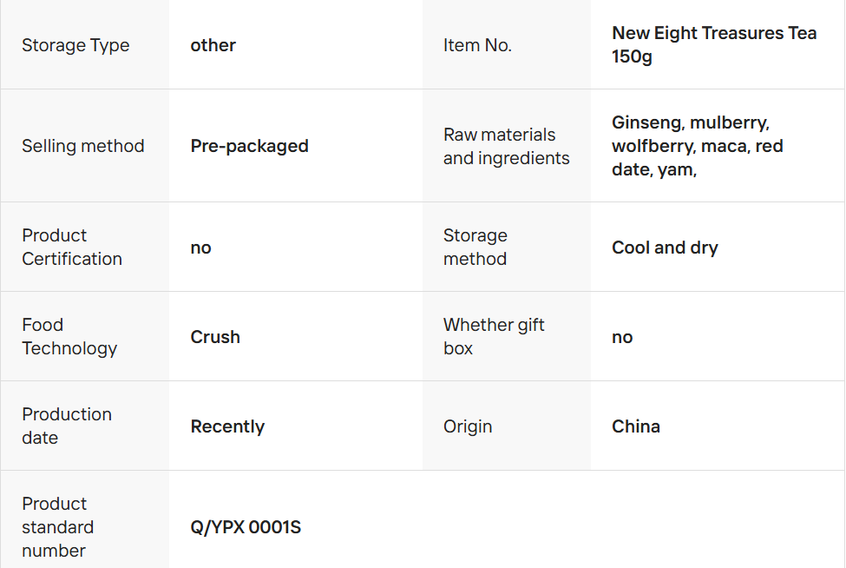The image size is (846, 568).
Task: Select the "no" value for Product Certification
Action: point(201,248)
